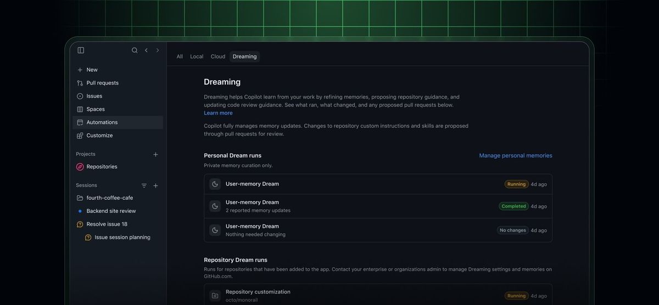Click the fourth-coffee-cafe folder icon
This screenshot has height=305, width=659.
point(80,198)
